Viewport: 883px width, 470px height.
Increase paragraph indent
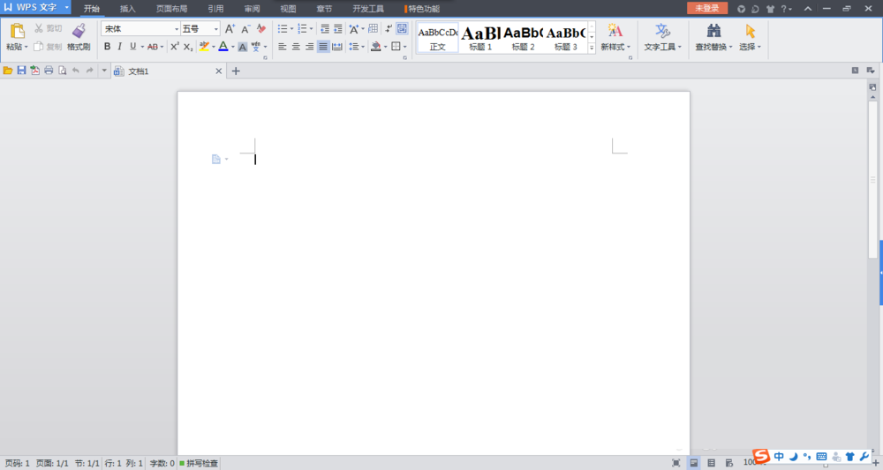click(338, 29)
